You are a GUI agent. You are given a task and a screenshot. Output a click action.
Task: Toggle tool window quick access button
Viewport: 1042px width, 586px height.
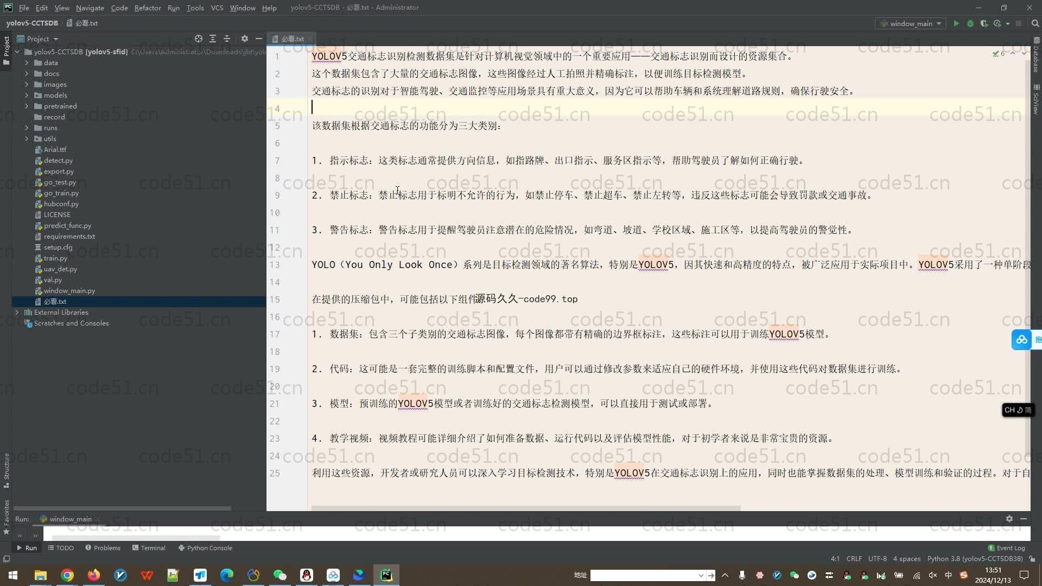coord(6,559)
